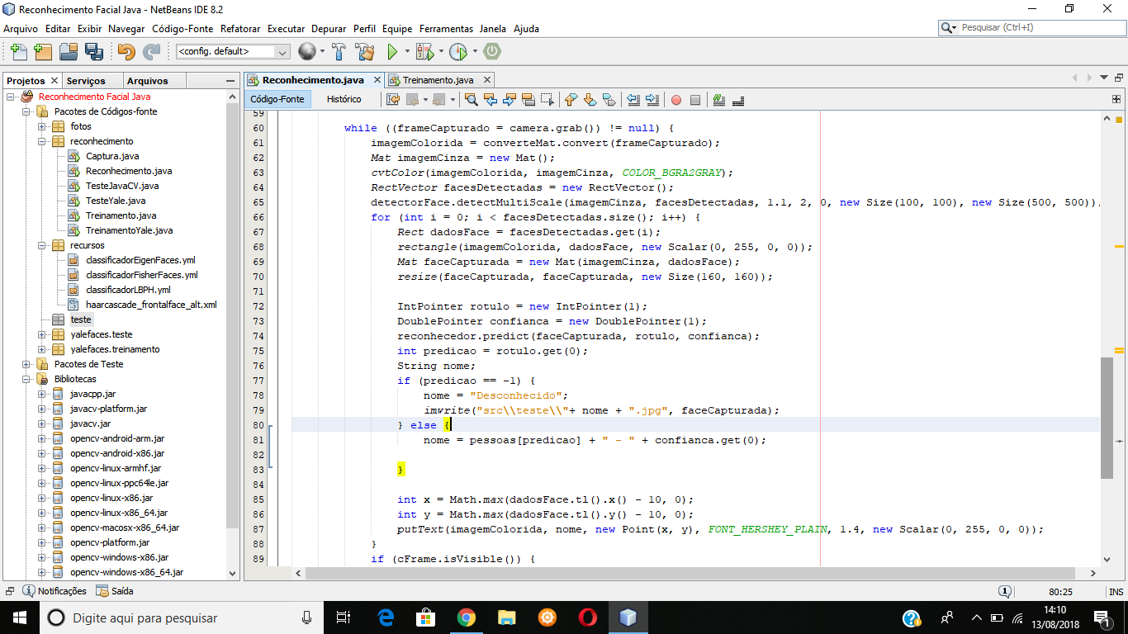Click the Clean and Build broom icon
This screenshot has height=634, width=1128.
click(365, 51)
